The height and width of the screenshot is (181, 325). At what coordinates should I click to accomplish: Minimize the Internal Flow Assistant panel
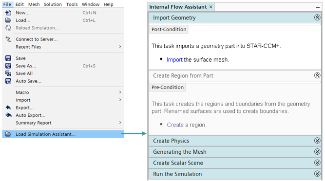318,7
